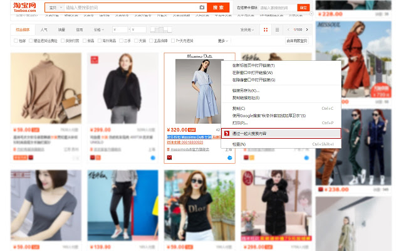Open the gray t-shirt product image
The image size is (401, 251).
[x=46, y=205]
